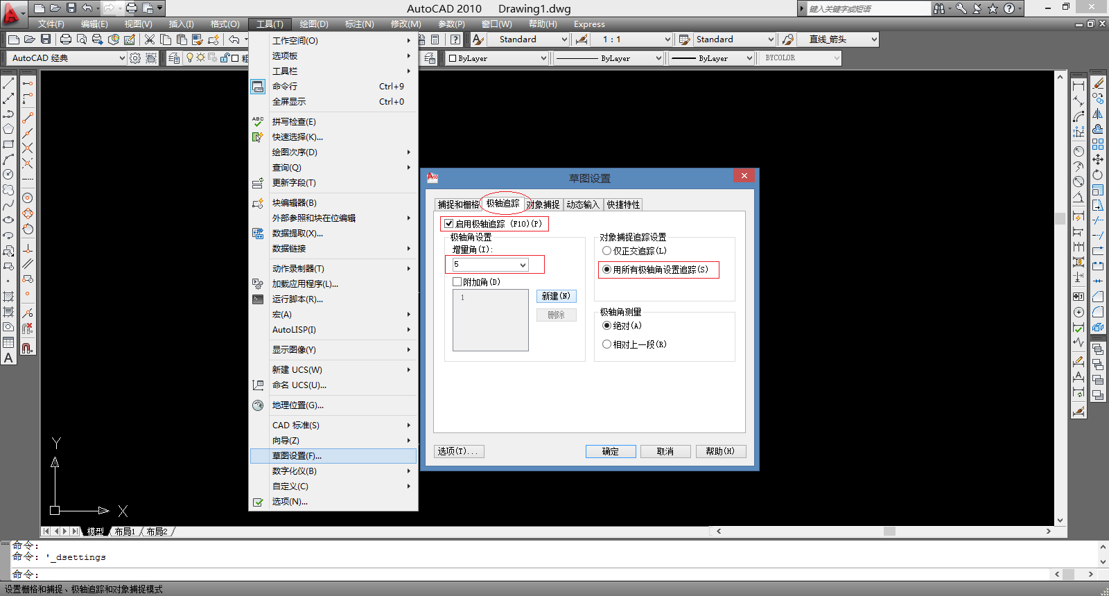Click the 帮助(H) button in dialog
1109x596 pixels.
pyautogui.click(x=720, y=451)
